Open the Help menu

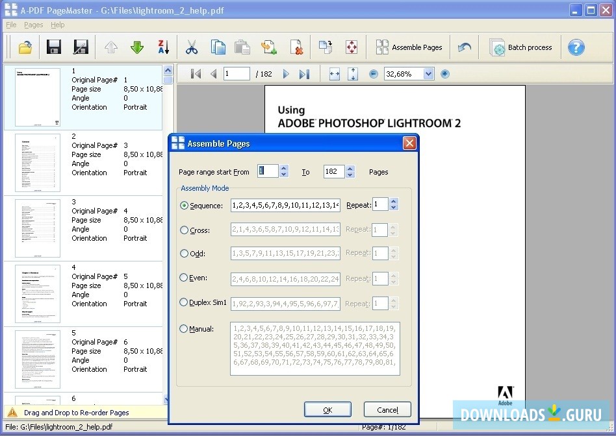click(x=57, y=25)
